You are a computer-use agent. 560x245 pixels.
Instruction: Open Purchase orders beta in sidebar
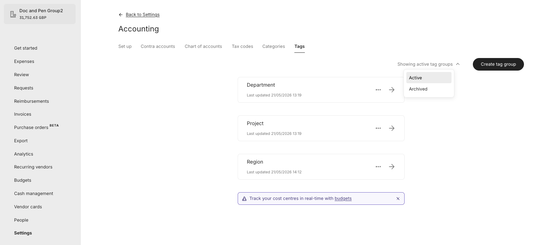pyautogui.click(x=36, y=127)
